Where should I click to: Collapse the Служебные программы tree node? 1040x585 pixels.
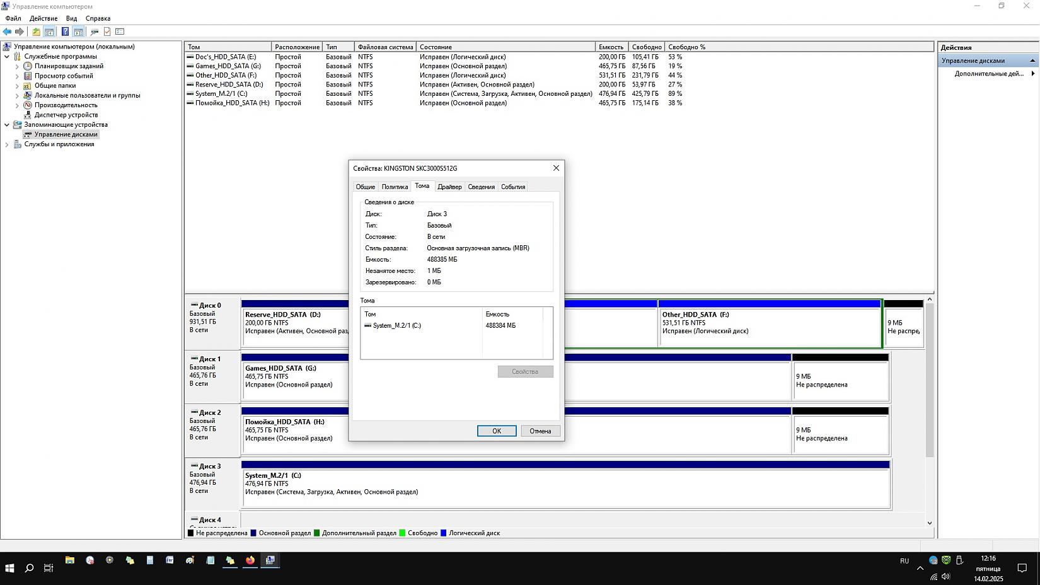tap(7, 57)
